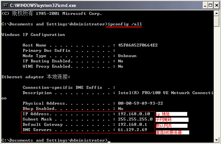Click the DNS Servers value 61.129.2.69
The height and width of the screenshot is (144, 221).
(x=133, y=130)
